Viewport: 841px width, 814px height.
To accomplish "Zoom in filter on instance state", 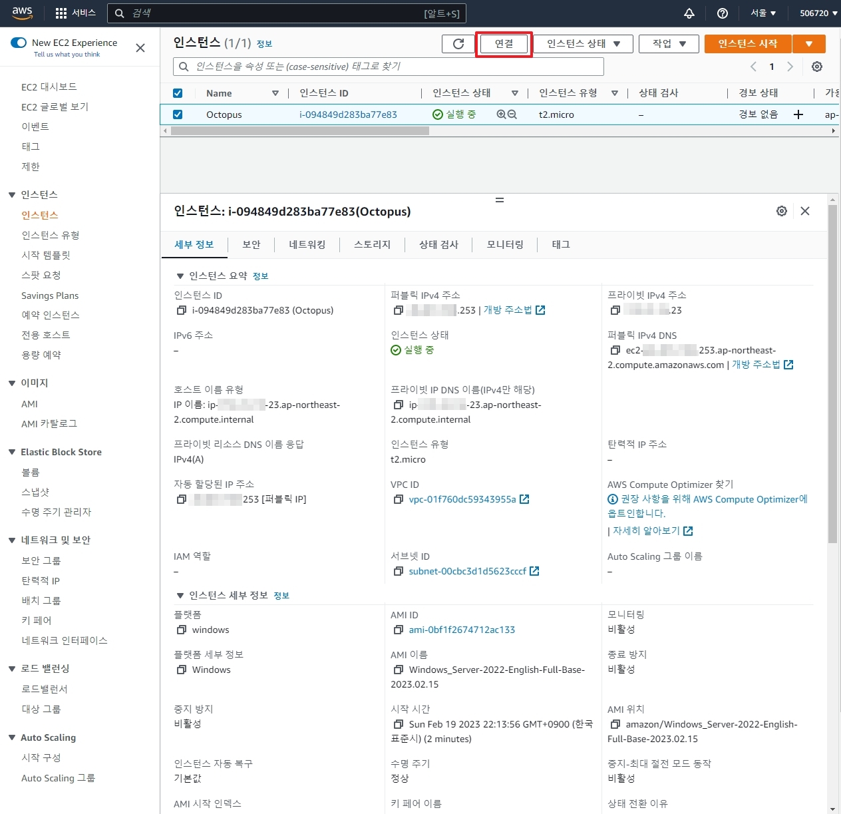I will [501, 114].
